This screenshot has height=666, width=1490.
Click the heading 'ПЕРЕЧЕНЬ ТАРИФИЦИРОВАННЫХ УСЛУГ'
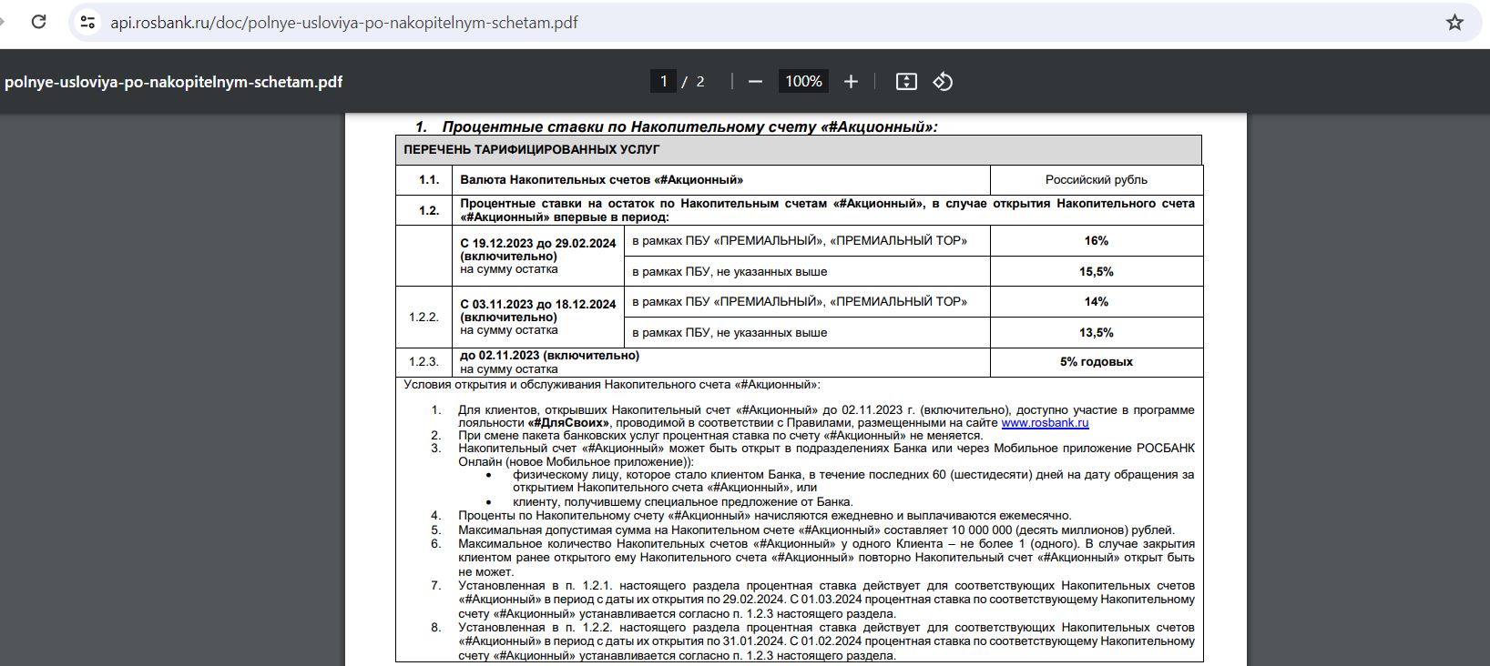click(x=532, y=149)
